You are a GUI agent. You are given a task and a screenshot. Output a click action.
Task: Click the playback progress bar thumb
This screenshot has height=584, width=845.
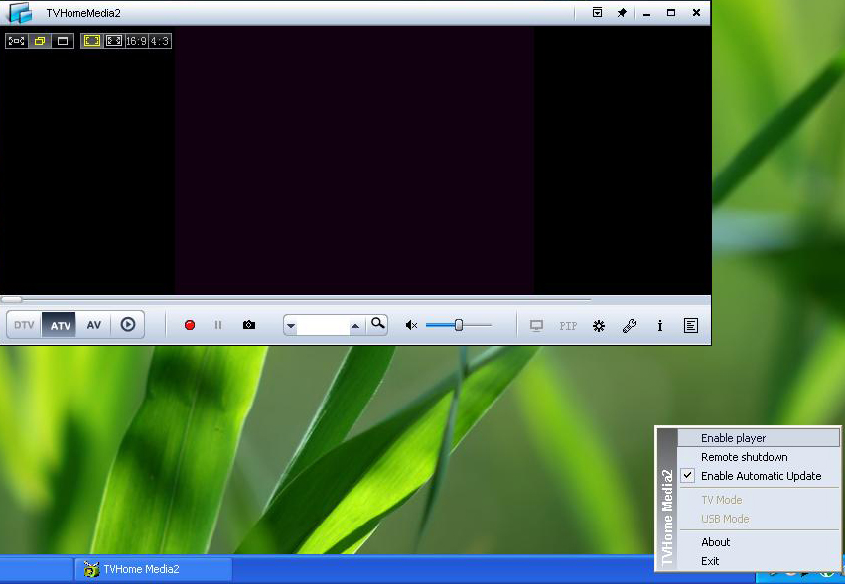point(11,299)
